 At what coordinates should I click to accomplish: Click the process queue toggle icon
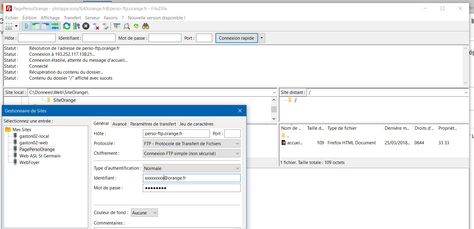76,26
